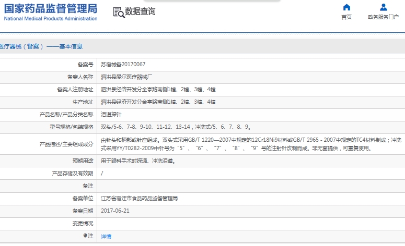
Task: Select the product description beginning 由针头和柄部
Action: [x=251, y=144]
